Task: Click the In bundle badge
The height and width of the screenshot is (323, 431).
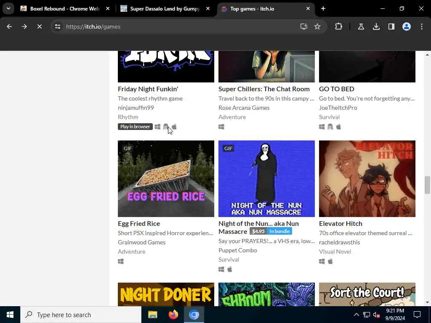Action: click(x=279, y=231)
